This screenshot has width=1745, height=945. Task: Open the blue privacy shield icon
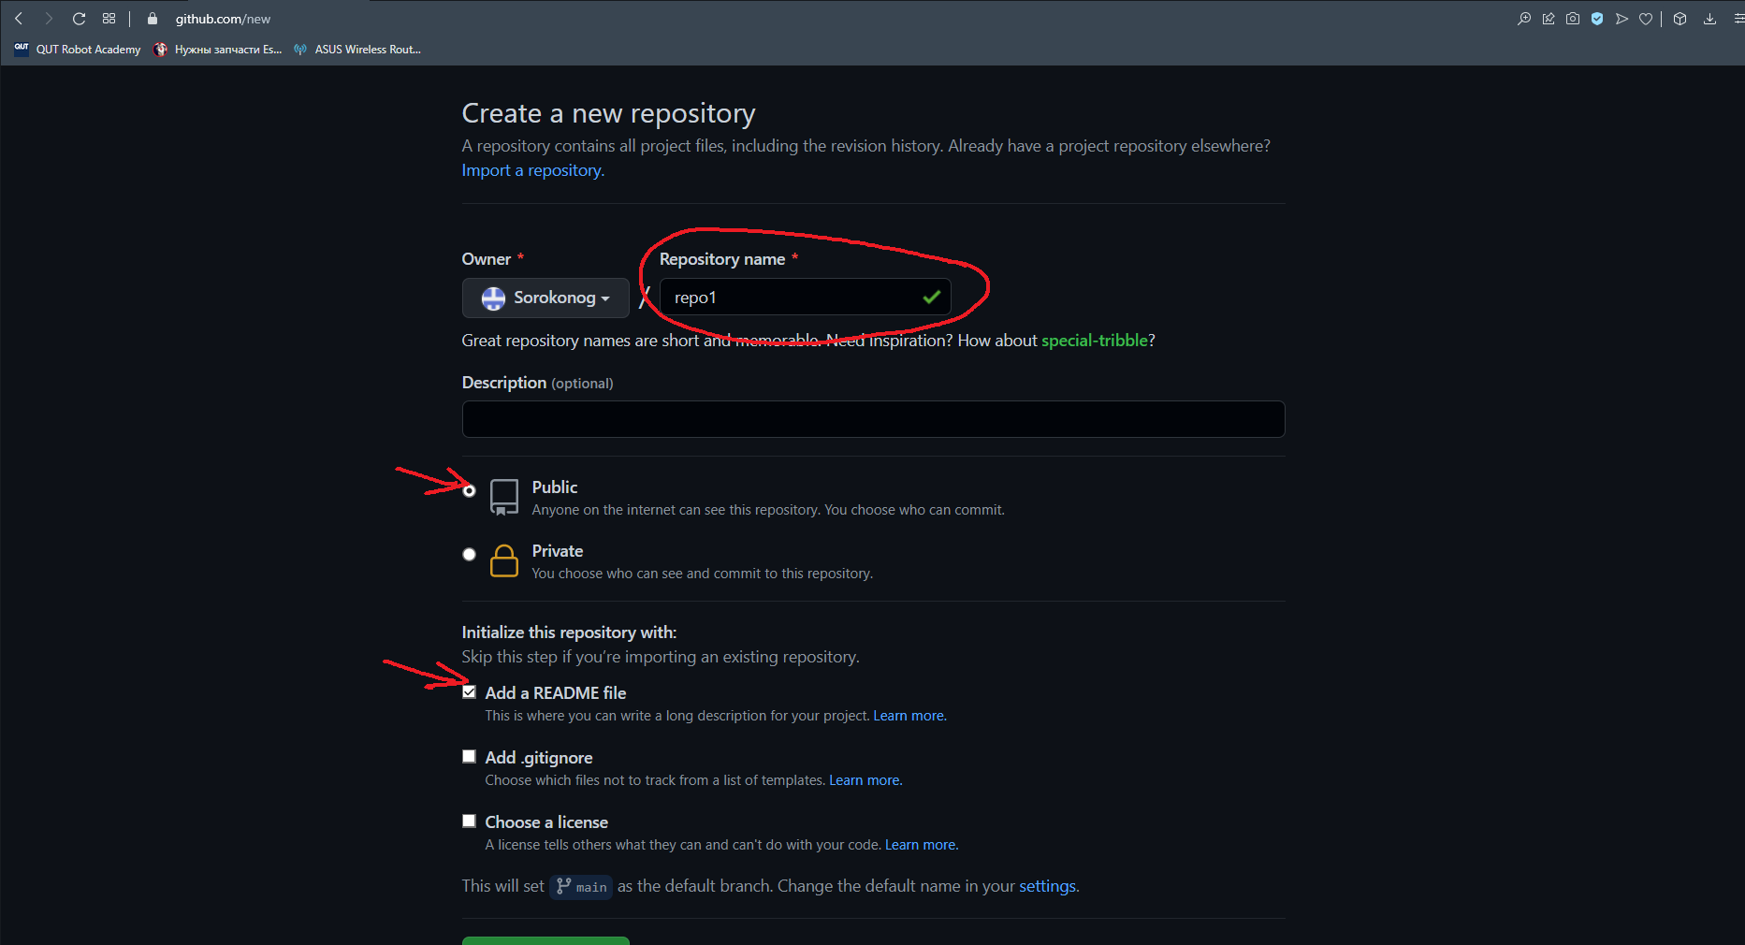(x=1597, y=19)
